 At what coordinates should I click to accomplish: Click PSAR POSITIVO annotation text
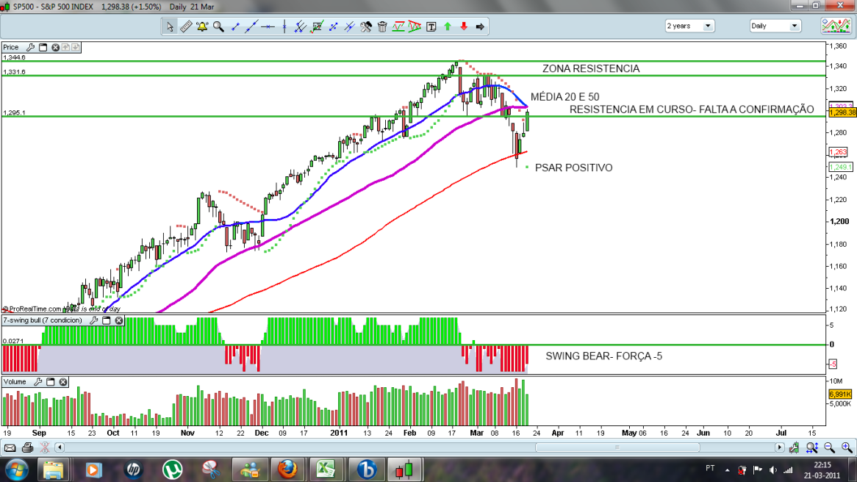(574, 168)
